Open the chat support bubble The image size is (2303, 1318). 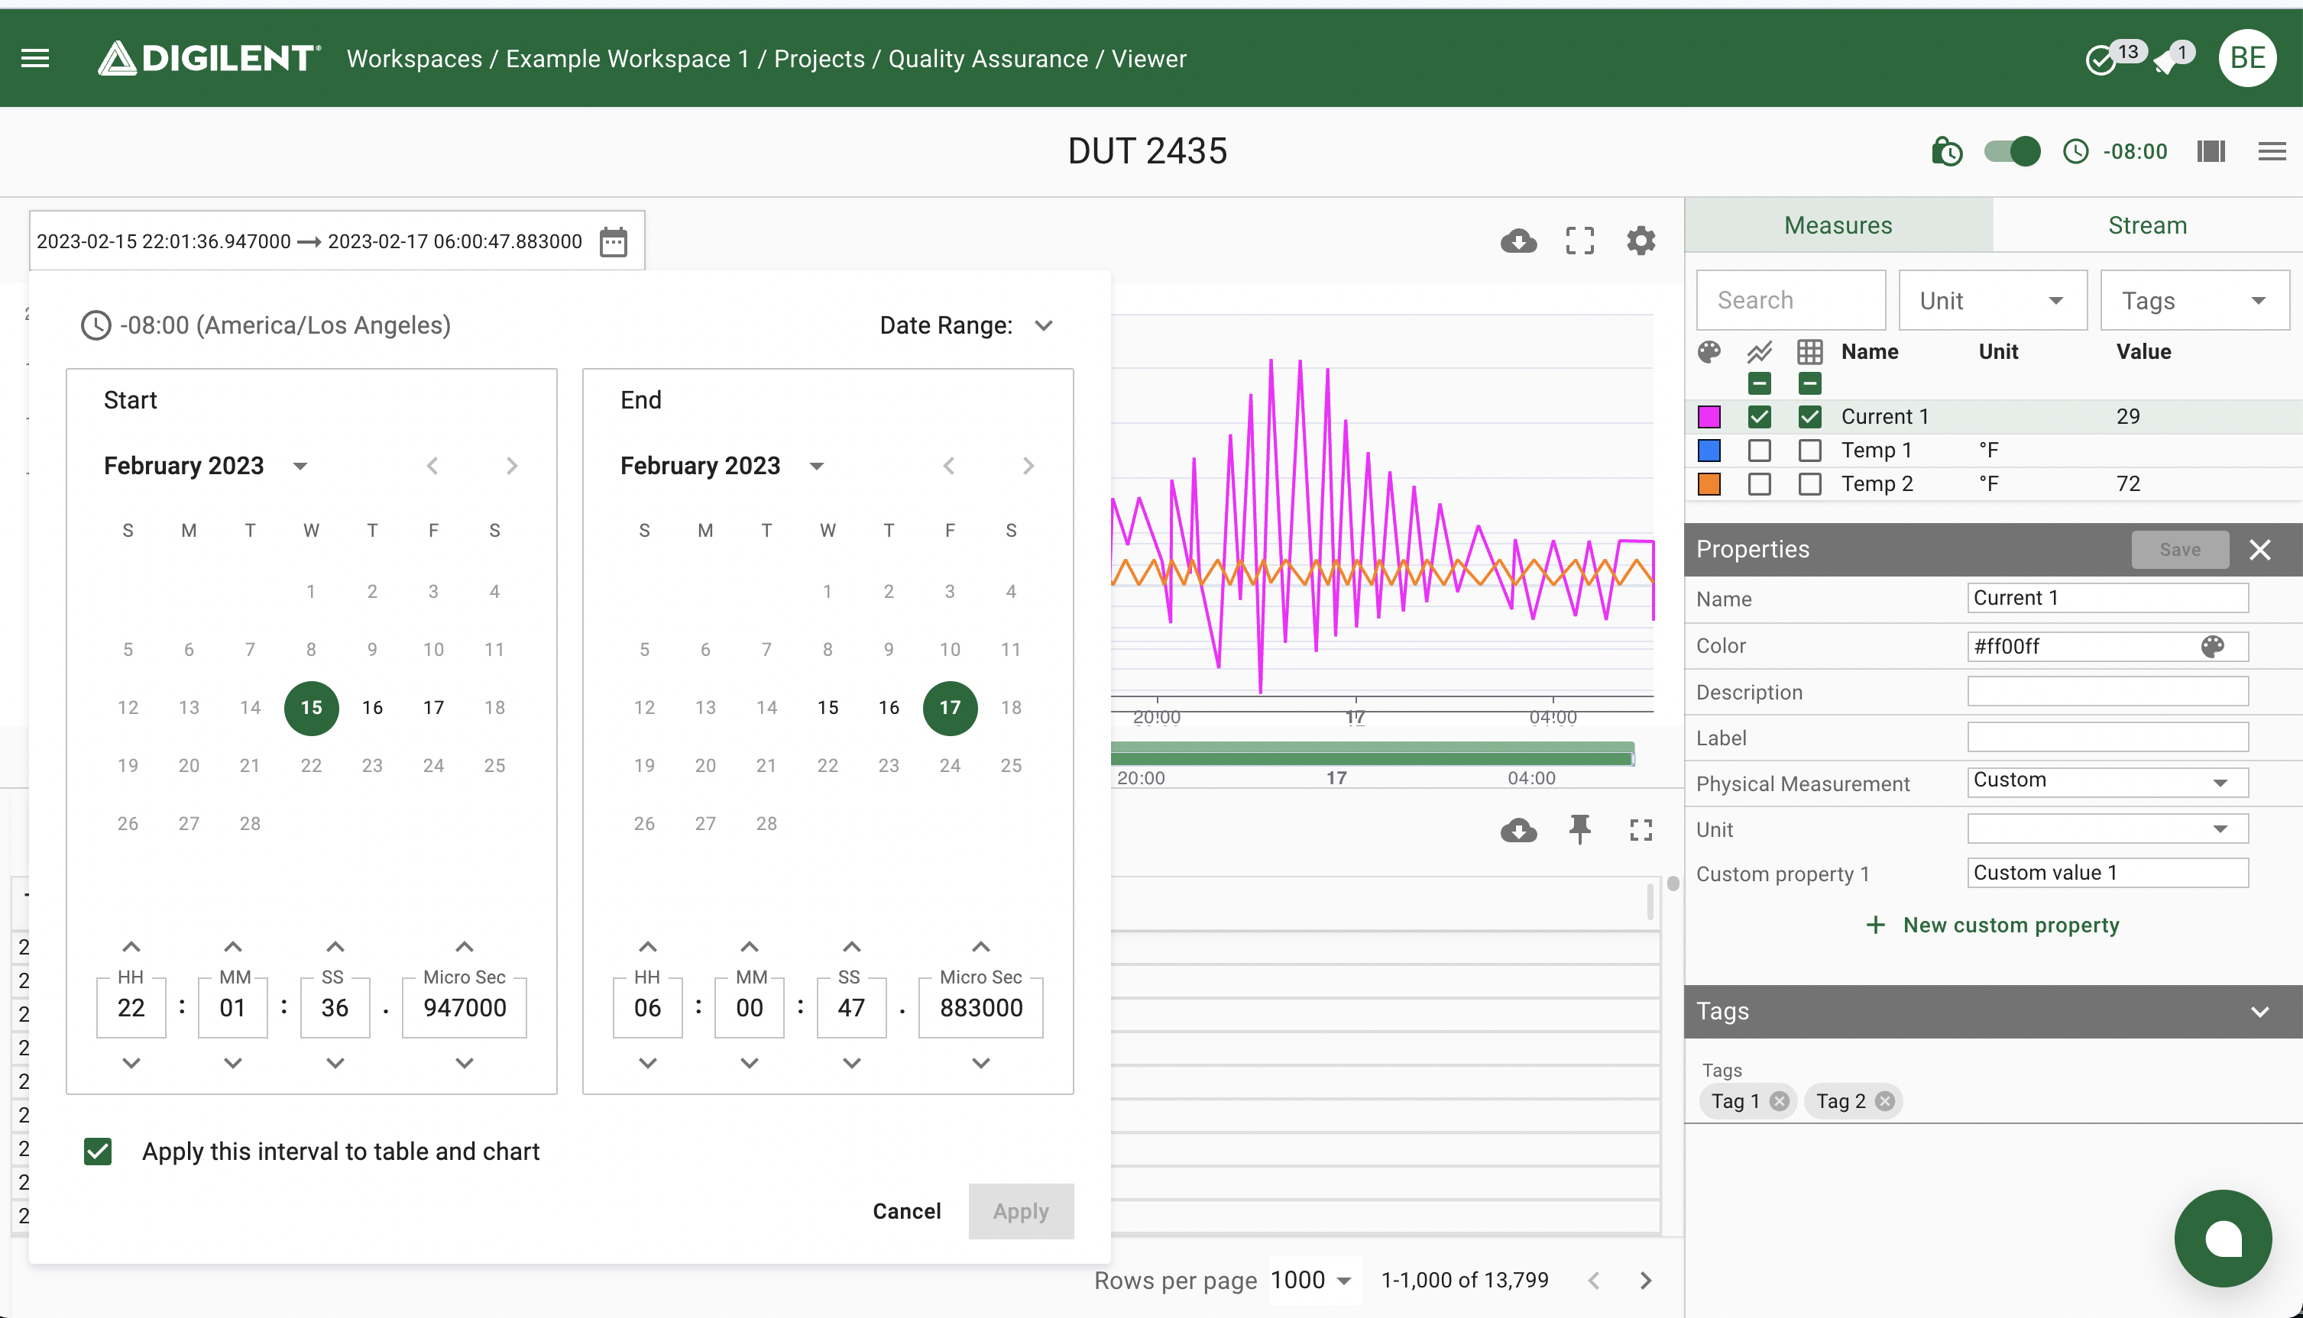coord(2223,1239)
